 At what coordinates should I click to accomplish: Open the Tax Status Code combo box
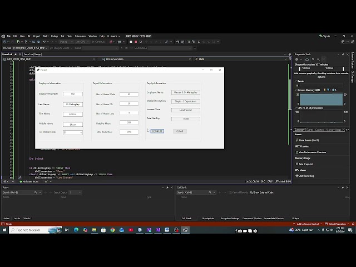73,132
